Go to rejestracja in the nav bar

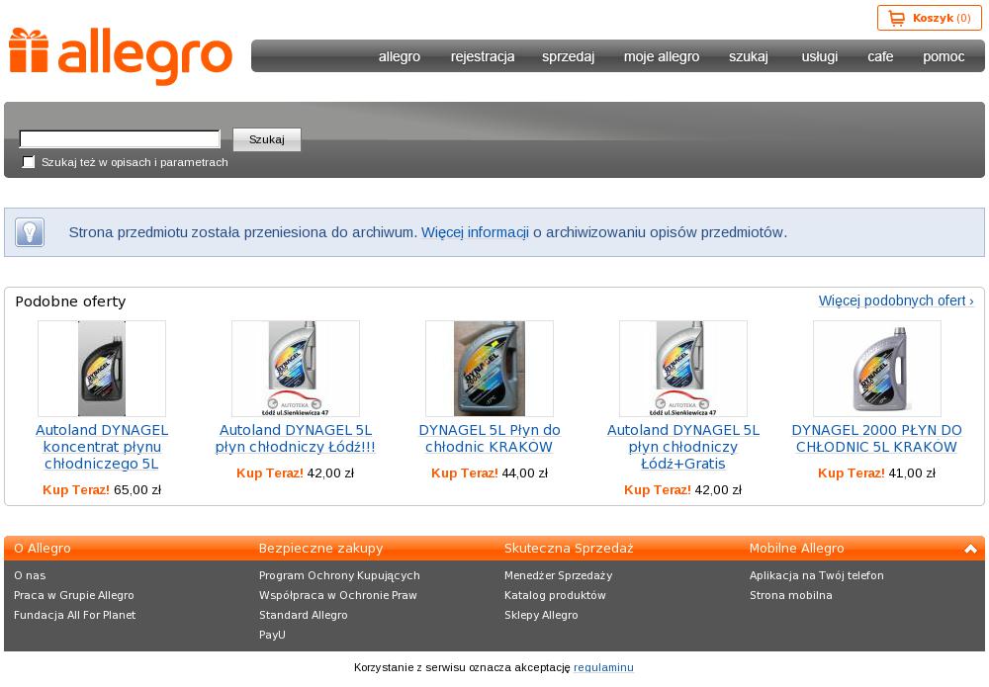pos(483,56)
